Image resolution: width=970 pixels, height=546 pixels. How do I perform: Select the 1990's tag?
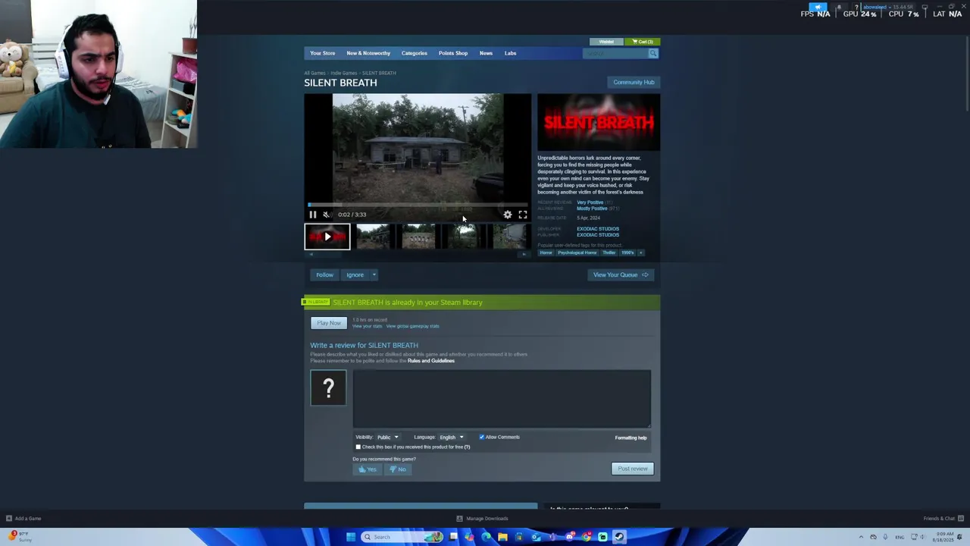click(x=627, y=253)
